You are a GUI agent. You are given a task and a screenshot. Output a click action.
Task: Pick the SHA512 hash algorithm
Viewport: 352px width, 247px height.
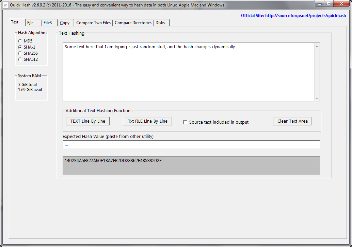pyautogui.click(x=20, y=59)
